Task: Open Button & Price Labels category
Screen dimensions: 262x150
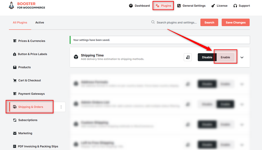Action: (30, 54)
